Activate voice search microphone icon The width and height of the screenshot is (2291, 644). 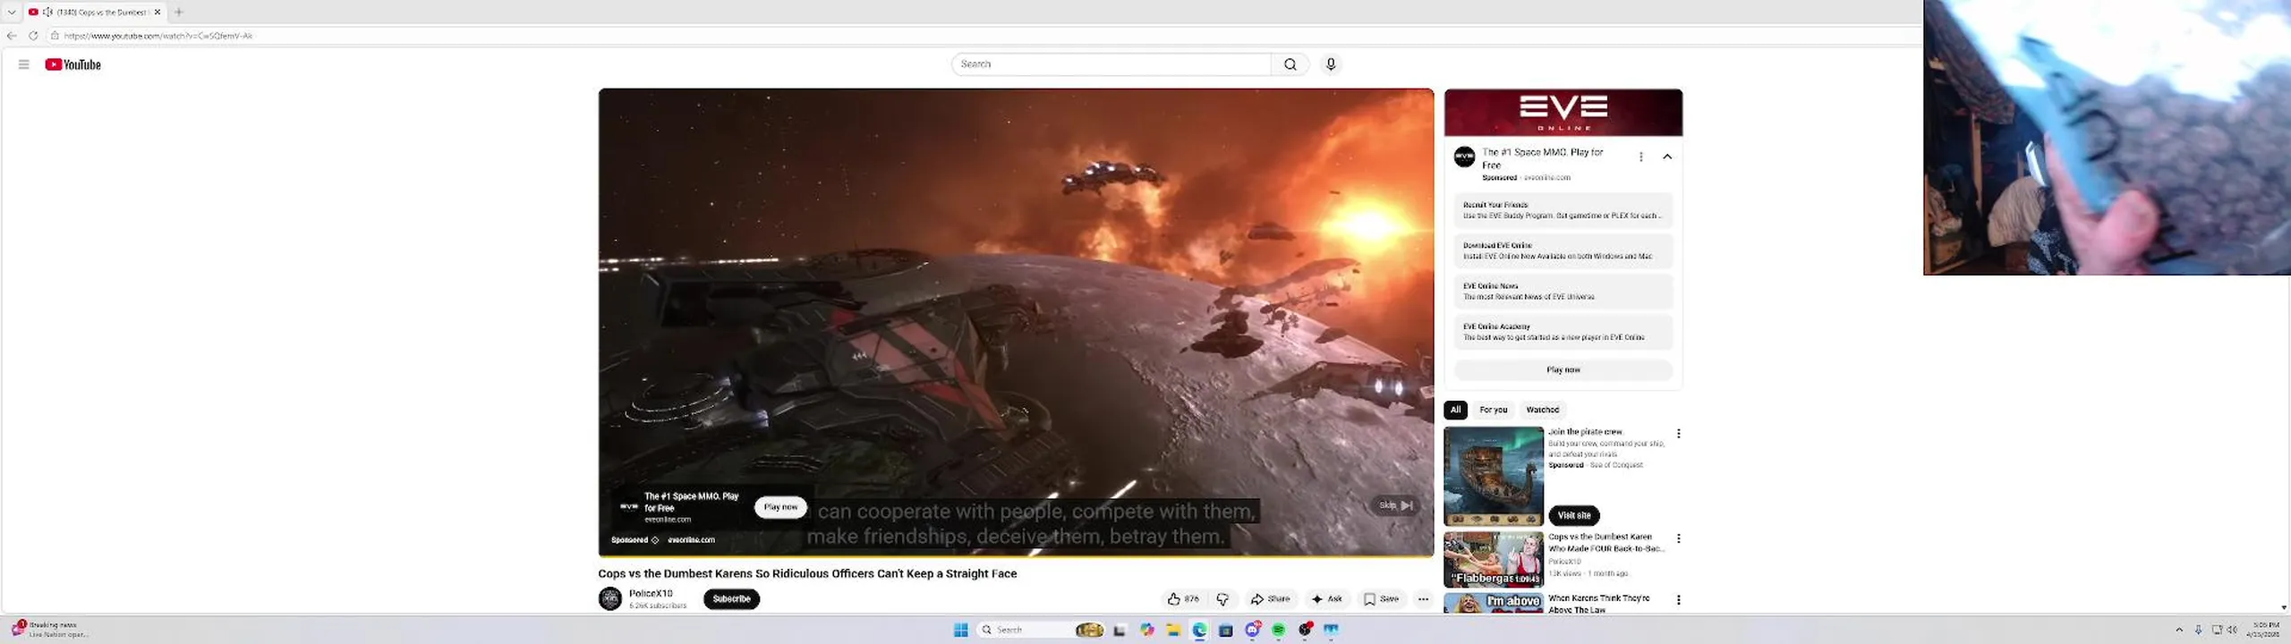tap(1331, 64)
